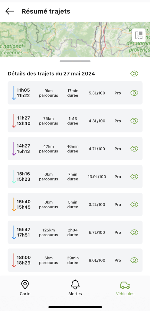Open the Alertes tab

[x=75, y=288]
